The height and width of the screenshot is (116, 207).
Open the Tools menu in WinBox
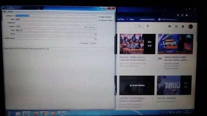(10, 12)
